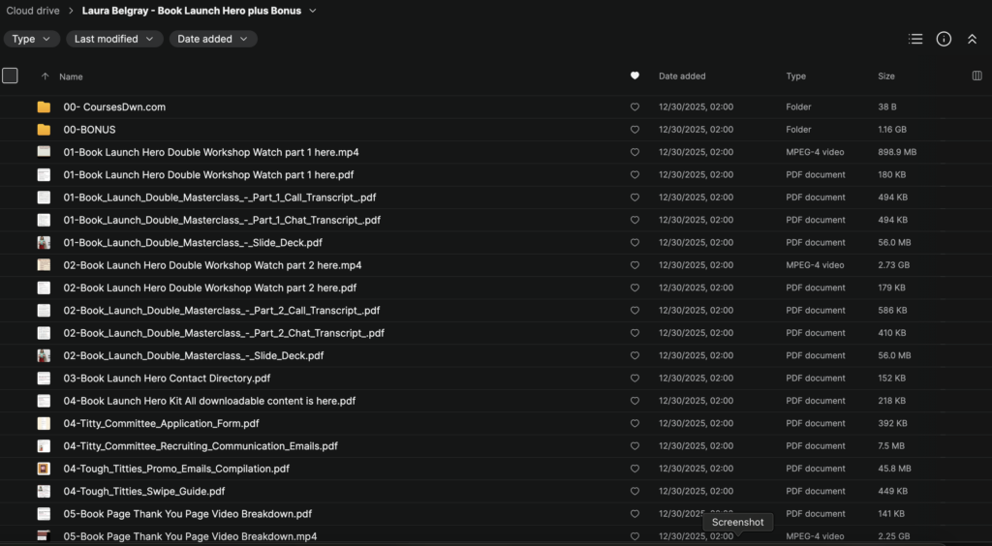Click the 152 KB size value
This screenshot has height=546, width=992.
click(891, 379)
